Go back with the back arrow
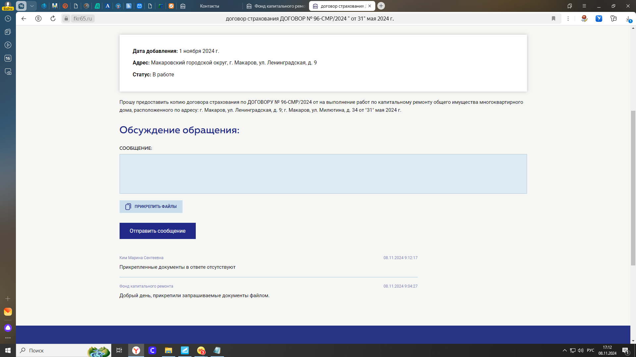Viewport: 636px width, 357px height. tap(24, 19)
